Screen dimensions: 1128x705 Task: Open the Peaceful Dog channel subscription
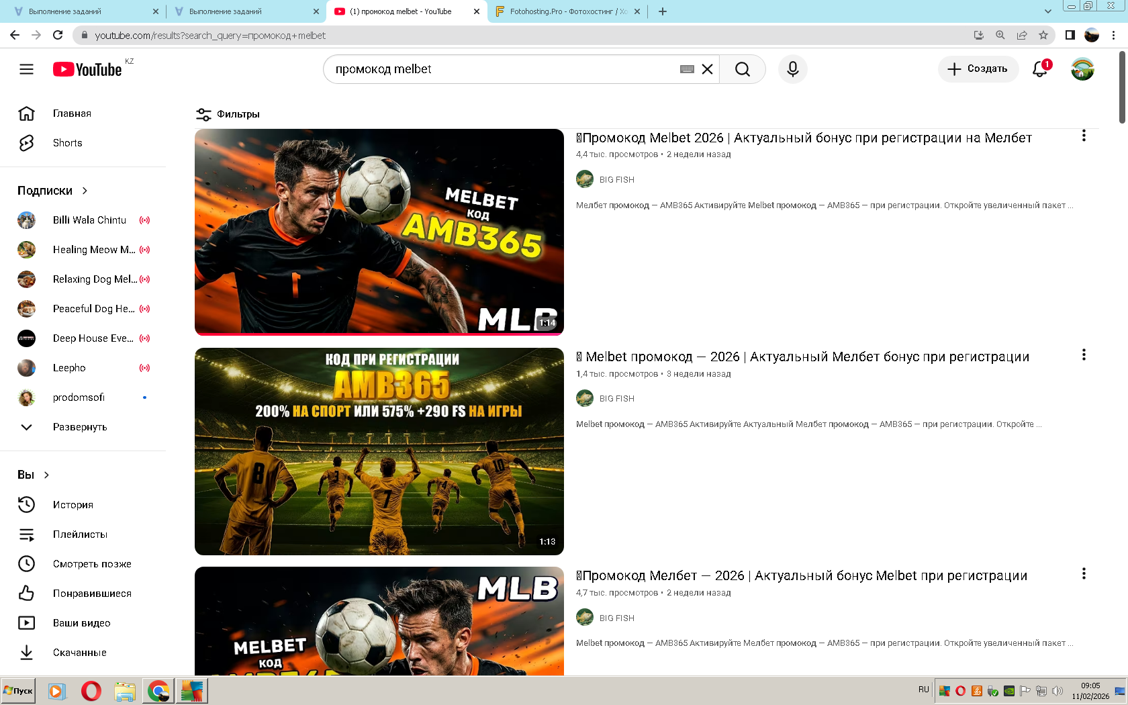pos(83,309)
